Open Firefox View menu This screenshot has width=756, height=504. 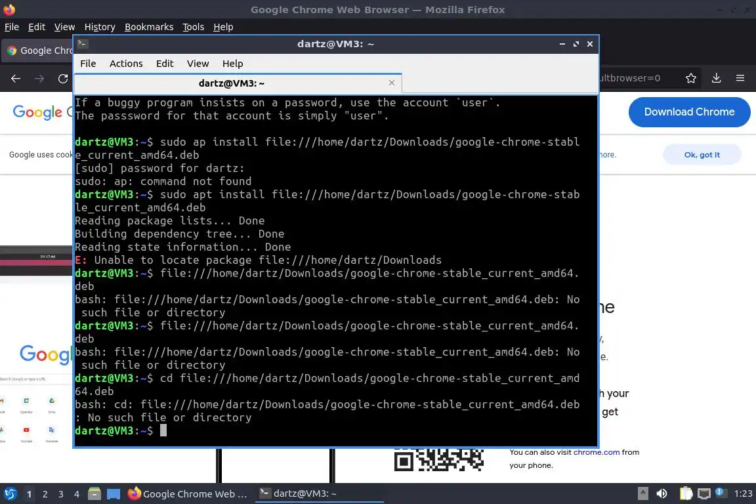click(64, 27)
